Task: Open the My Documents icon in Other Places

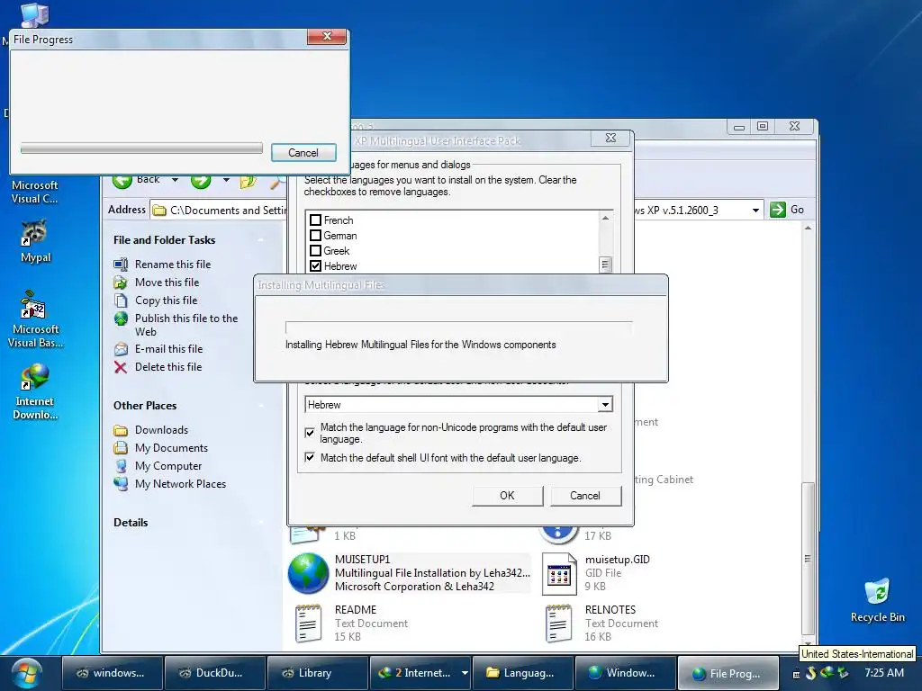Action: point(121,448)
